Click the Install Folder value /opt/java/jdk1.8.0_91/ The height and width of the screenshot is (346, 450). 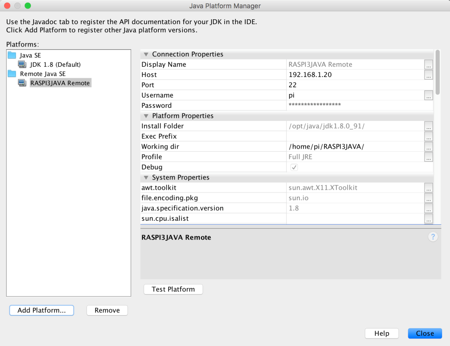tap(327, 126)
